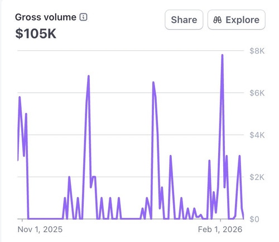Open the Share button
This screenshot has height=242, width=279.
click(x=184, y=20)
